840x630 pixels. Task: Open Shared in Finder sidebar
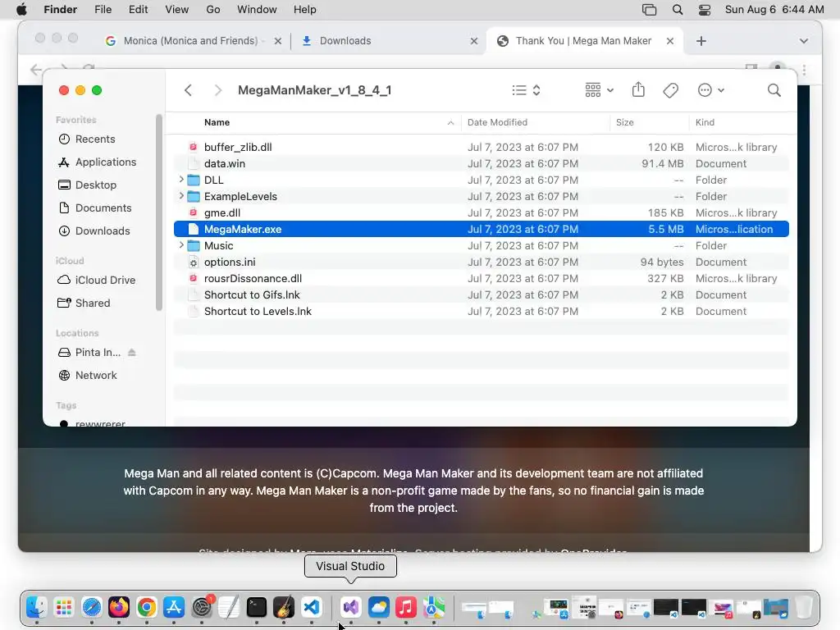coord(84,304)
